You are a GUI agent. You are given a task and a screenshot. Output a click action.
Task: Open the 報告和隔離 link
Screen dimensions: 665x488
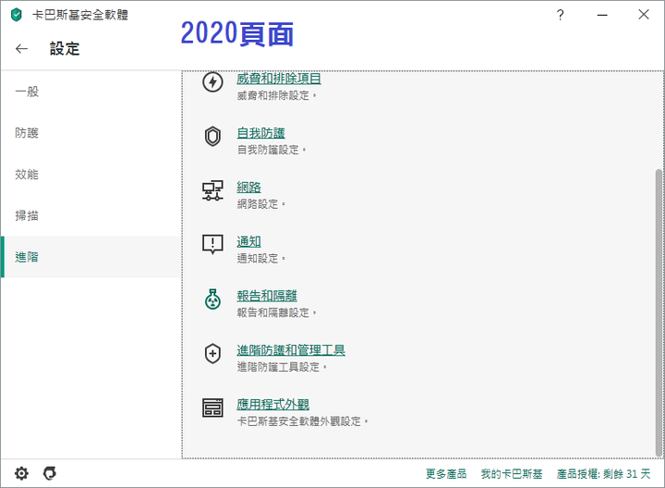tap(267, 296)
